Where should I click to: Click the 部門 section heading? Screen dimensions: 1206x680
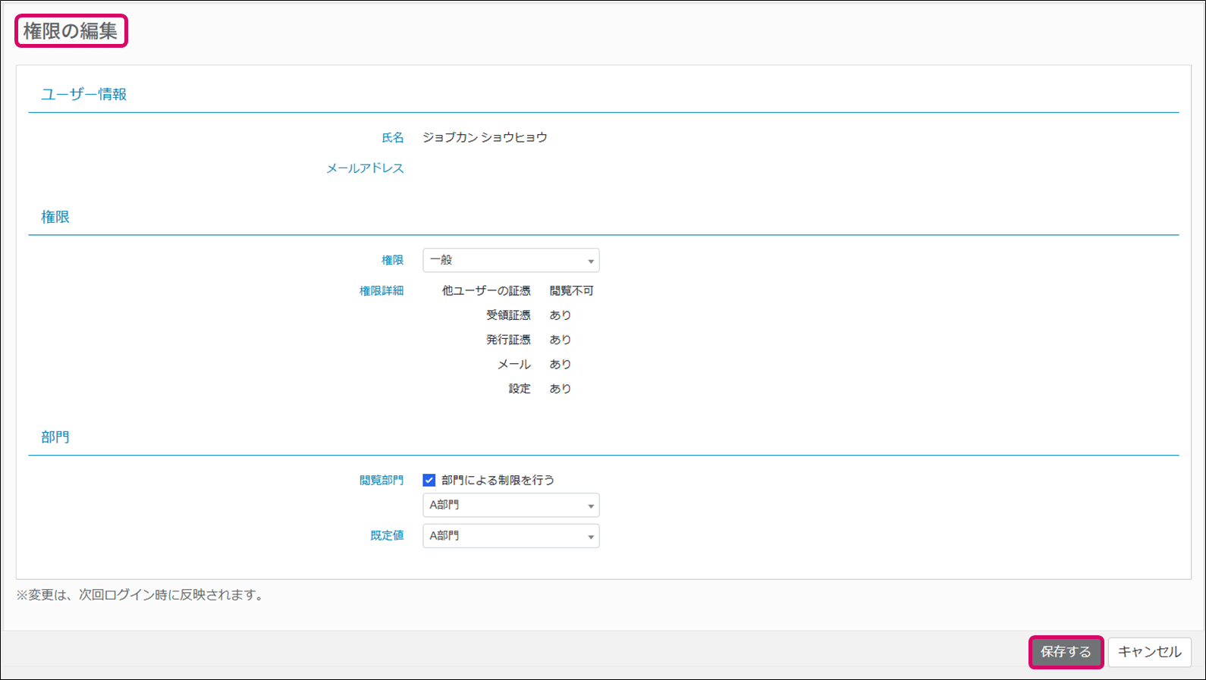point(55,437)
